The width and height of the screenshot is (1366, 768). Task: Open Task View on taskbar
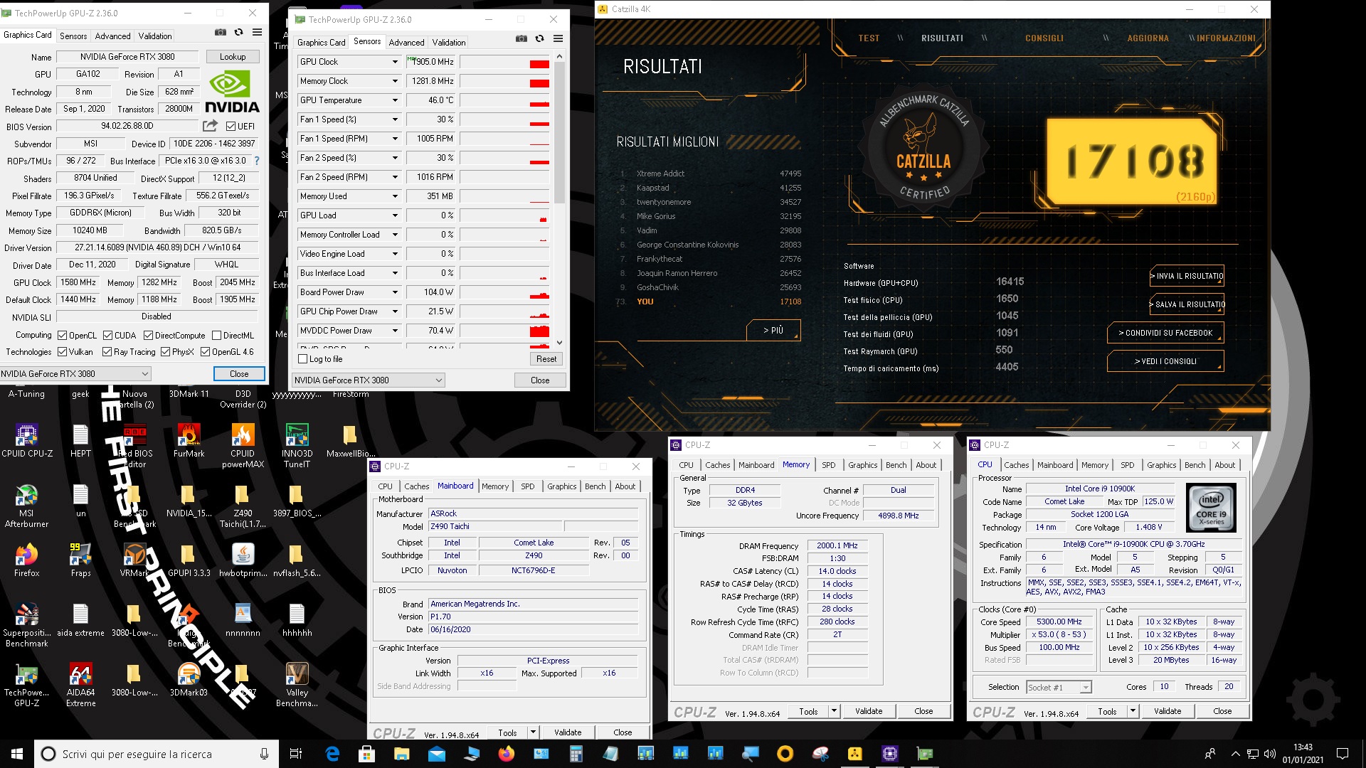click(x=296, y=754)
